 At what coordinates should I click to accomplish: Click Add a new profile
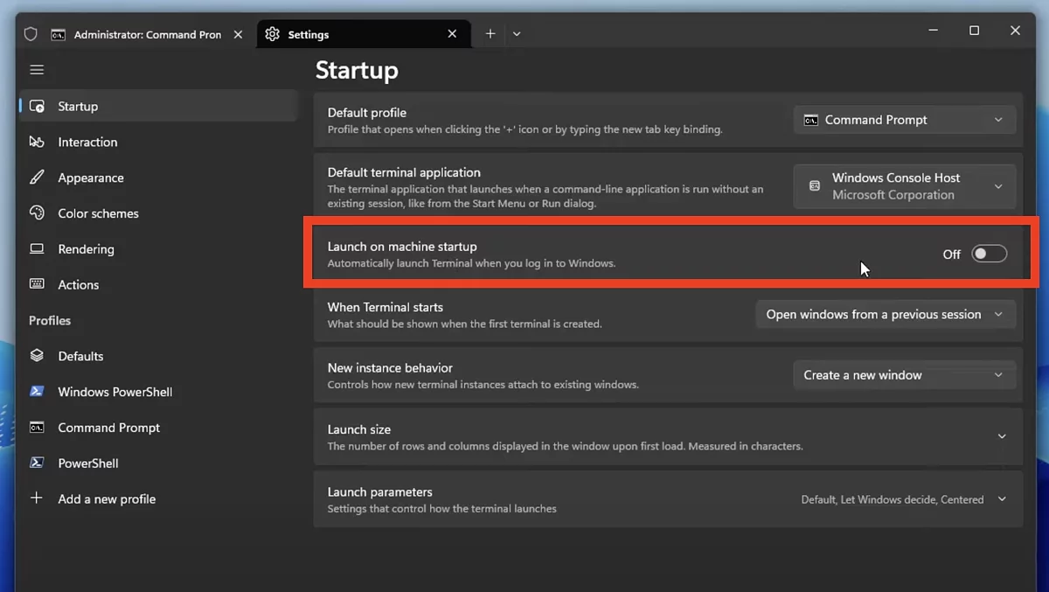(158, 498)
